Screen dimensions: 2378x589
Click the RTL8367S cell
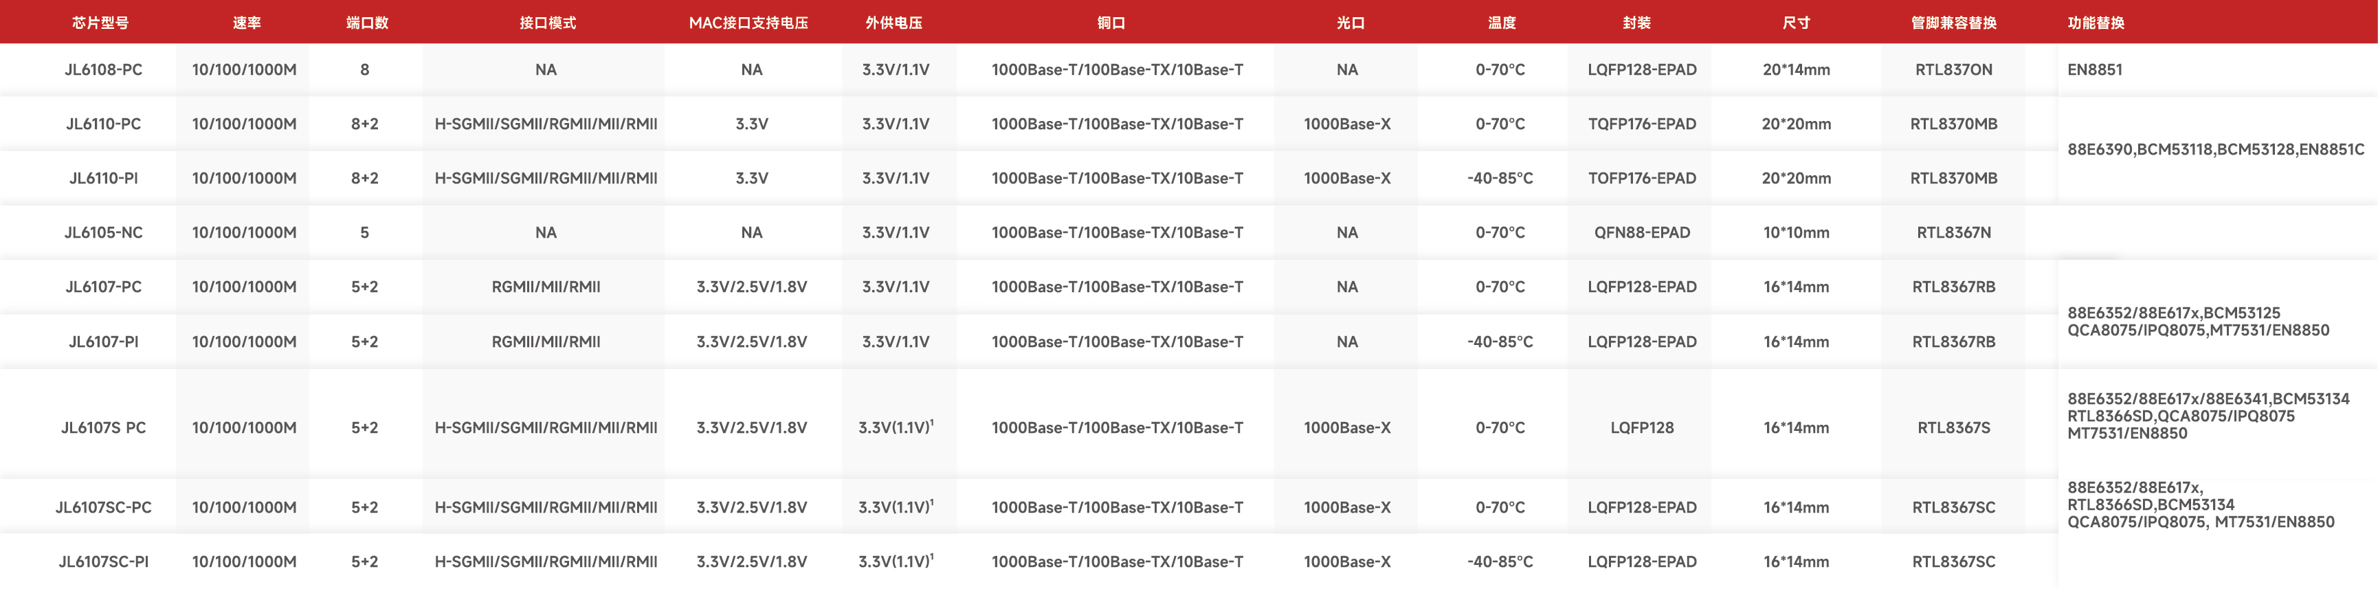(x=1953, y=427)
